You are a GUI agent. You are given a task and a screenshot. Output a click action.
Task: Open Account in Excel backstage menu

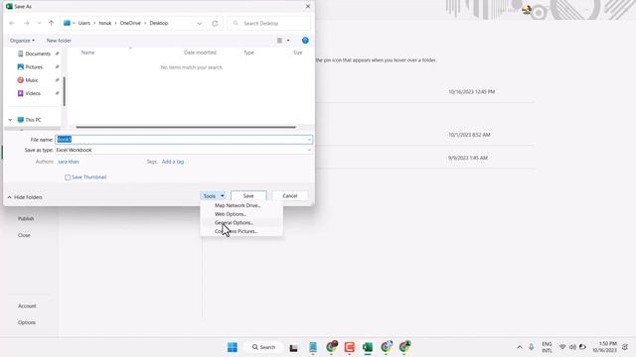point(27,306)
